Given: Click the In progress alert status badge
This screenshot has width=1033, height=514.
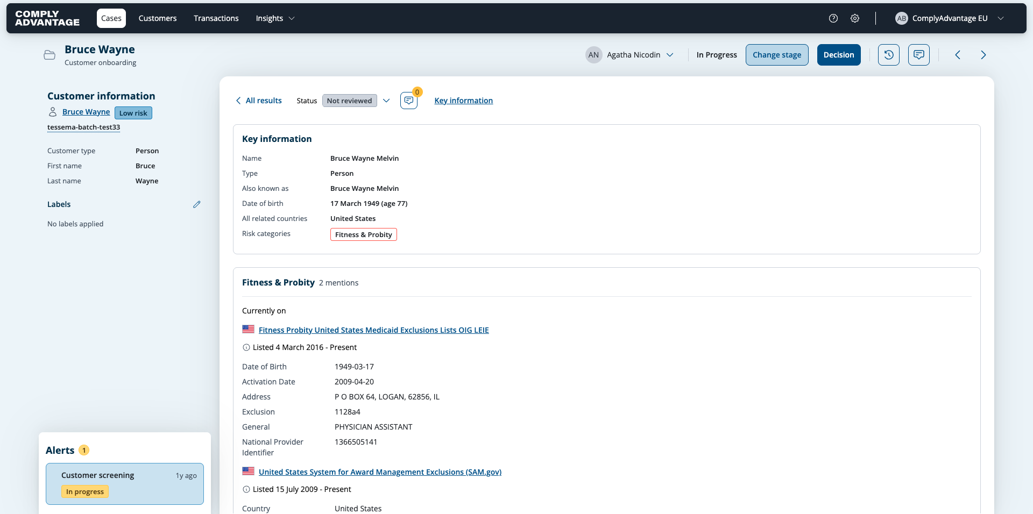Looking at the screenshot, I should 85,491.
